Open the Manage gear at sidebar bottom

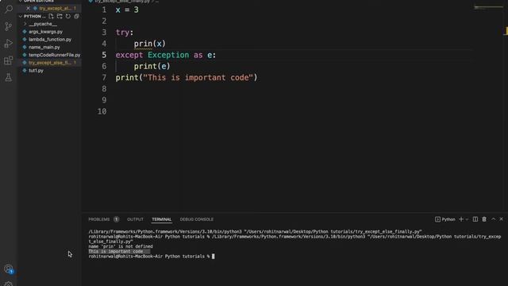[x=9, y=284]
